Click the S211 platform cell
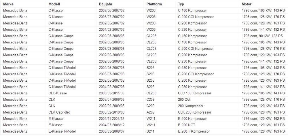Screen dimensions: 288x136 (x=151, y=131)
